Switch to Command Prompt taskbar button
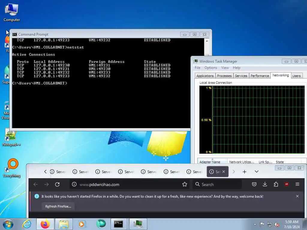The image size is (307, 230). coord(119,224)
